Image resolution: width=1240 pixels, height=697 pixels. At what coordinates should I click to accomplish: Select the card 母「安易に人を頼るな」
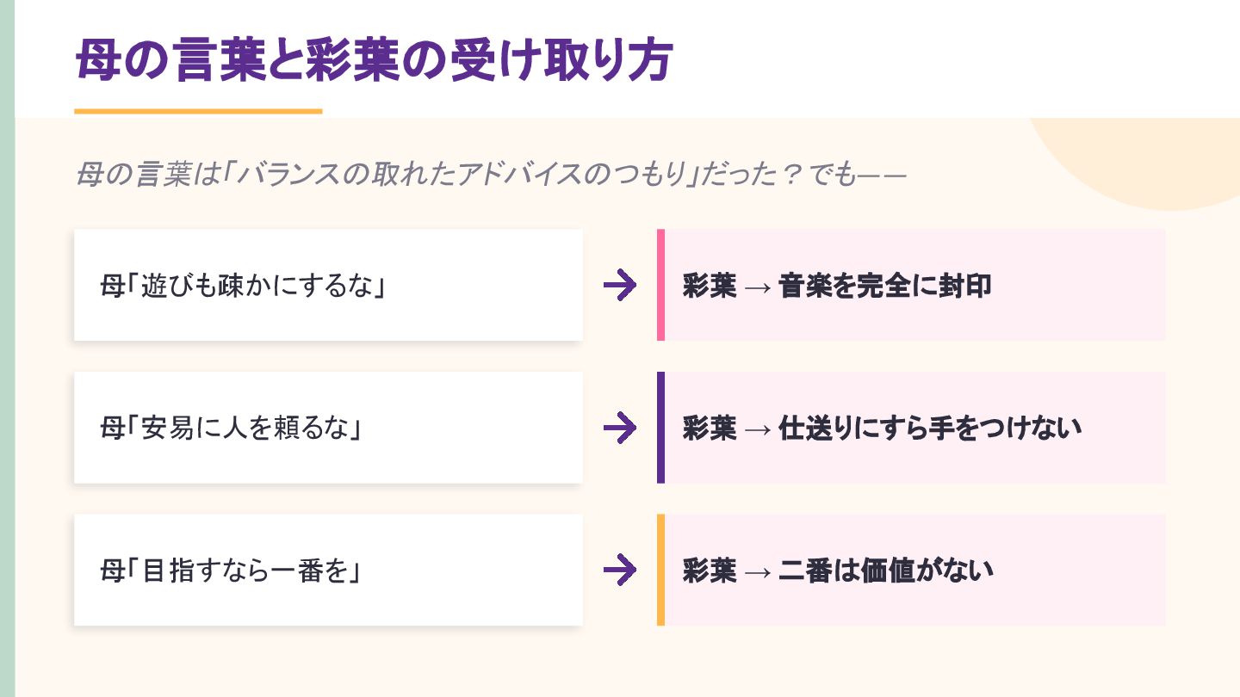[328, 428]
